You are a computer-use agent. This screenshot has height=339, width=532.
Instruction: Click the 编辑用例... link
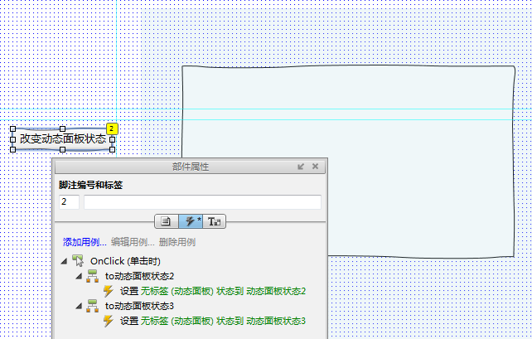pyautogui.click(x=133, y=242)
